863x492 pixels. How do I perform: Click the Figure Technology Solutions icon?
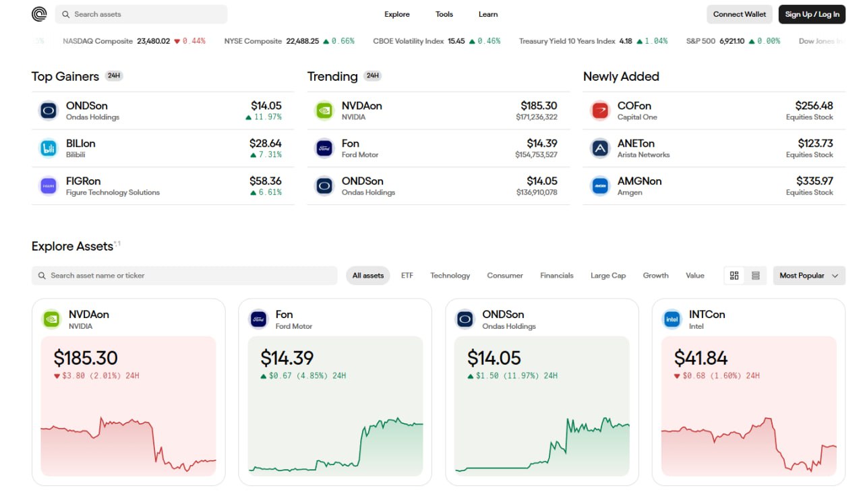click(49, 186)
